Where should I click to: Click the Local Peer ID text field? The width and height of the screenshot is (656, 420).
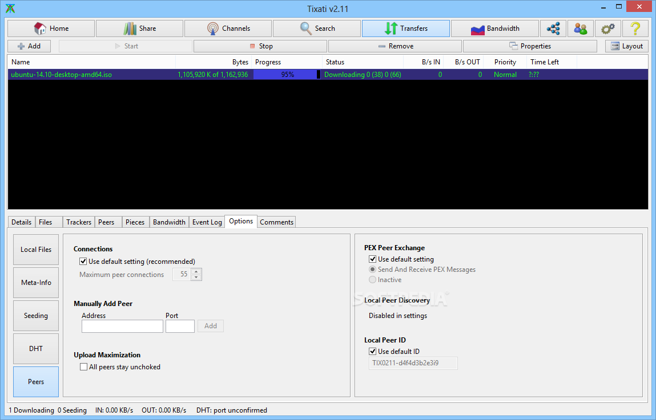point(413,363)
